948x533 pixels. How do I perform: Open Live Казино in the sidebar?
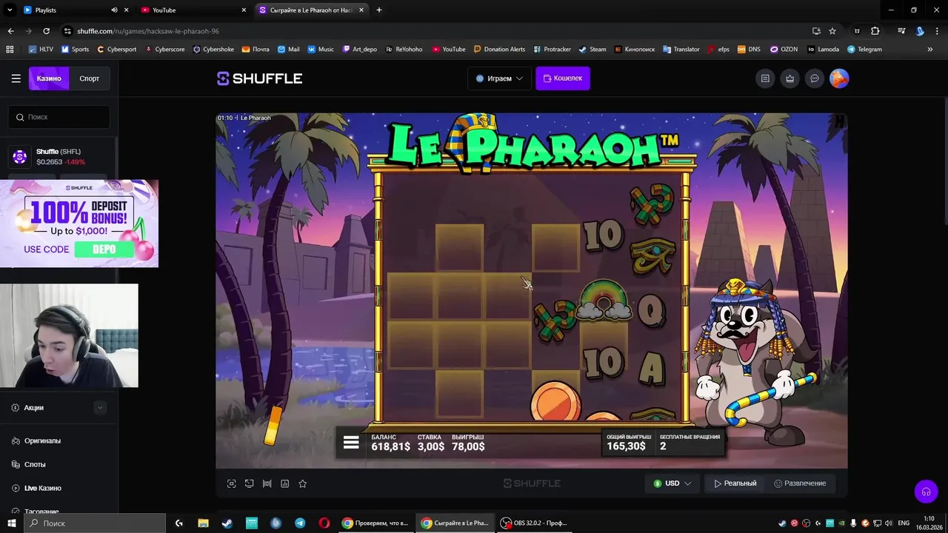43,488
